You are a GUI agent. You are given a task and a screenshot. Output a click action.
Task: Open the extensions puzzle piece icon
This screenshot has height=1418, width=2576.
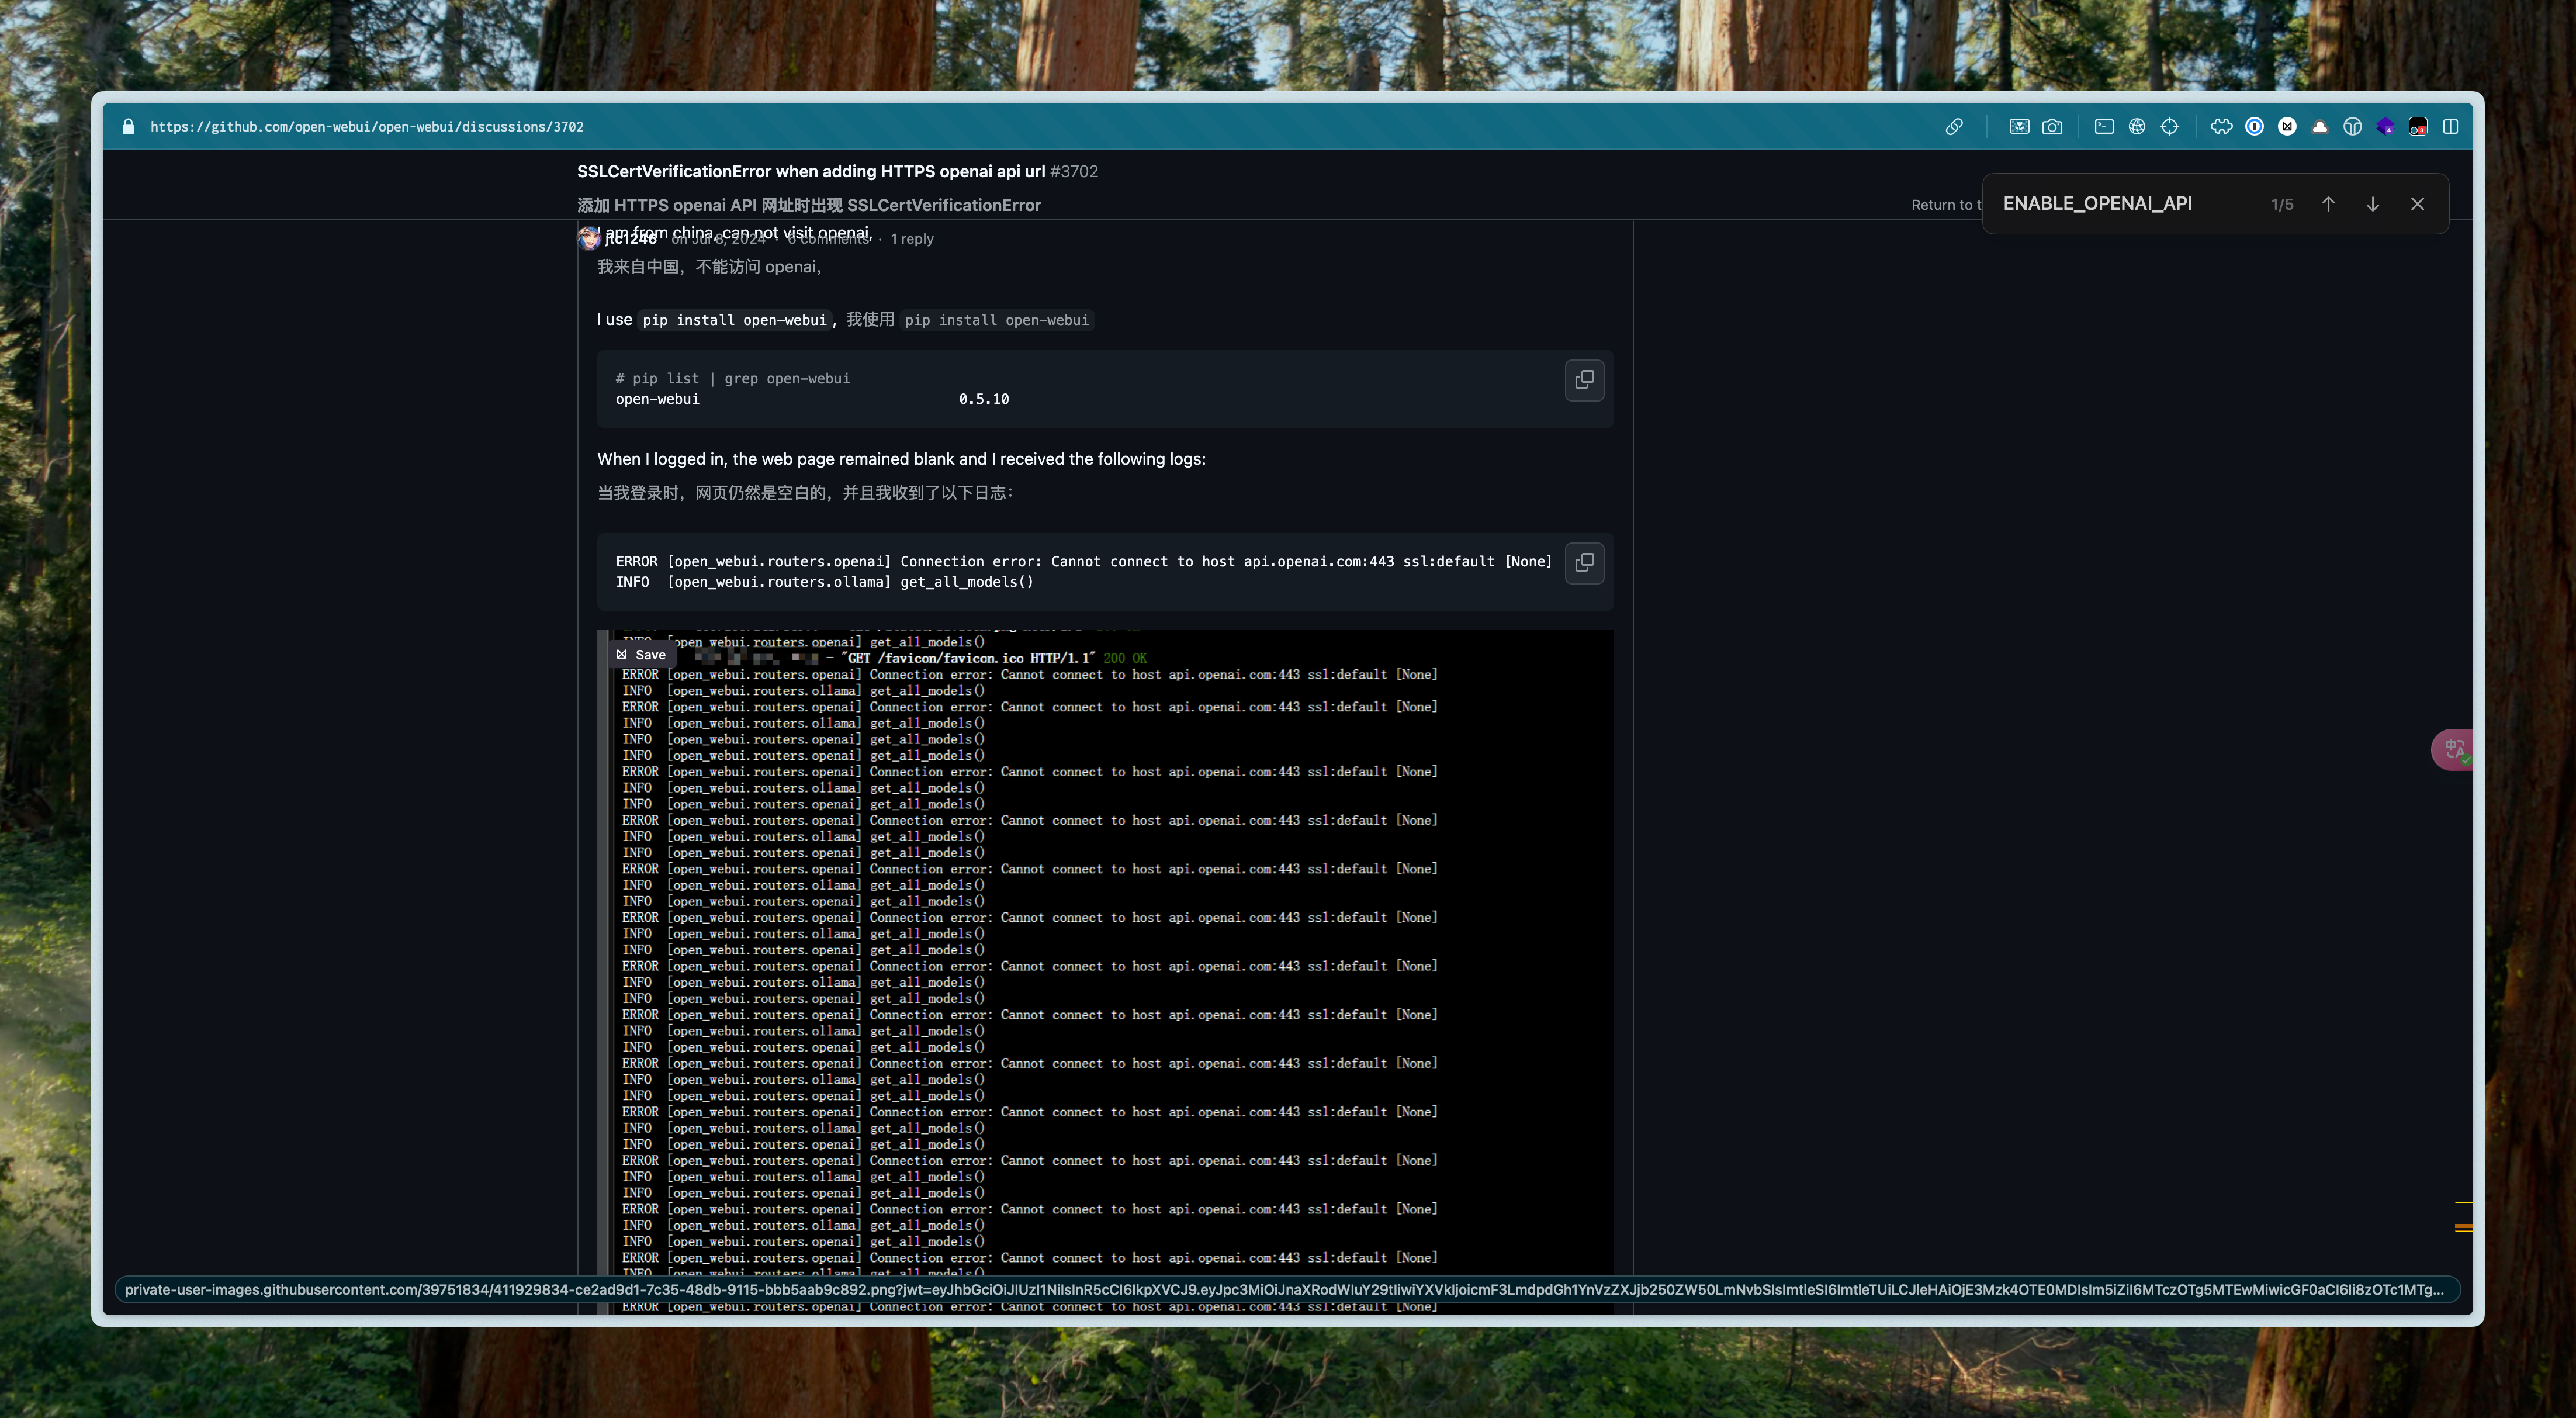(2221, 127)
